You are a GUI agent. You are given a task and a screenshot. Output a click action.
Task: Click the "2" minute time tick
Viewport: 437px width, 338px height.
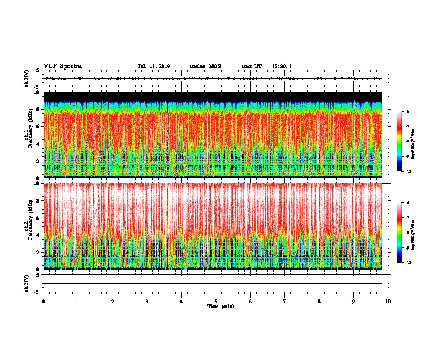(x=113, y=302)
